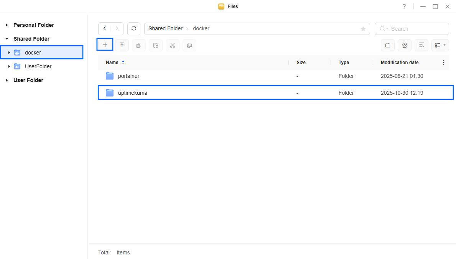Select User Folder in the sidebar
The width and height of the screenshot is (456, 259).
(x=28, y=80)
